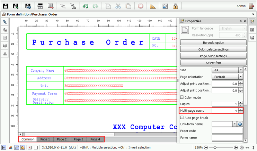Decrease second Adjust print position value
This screenshot has width=257, height=151.
pyautogui.click(x=240, y=91)
